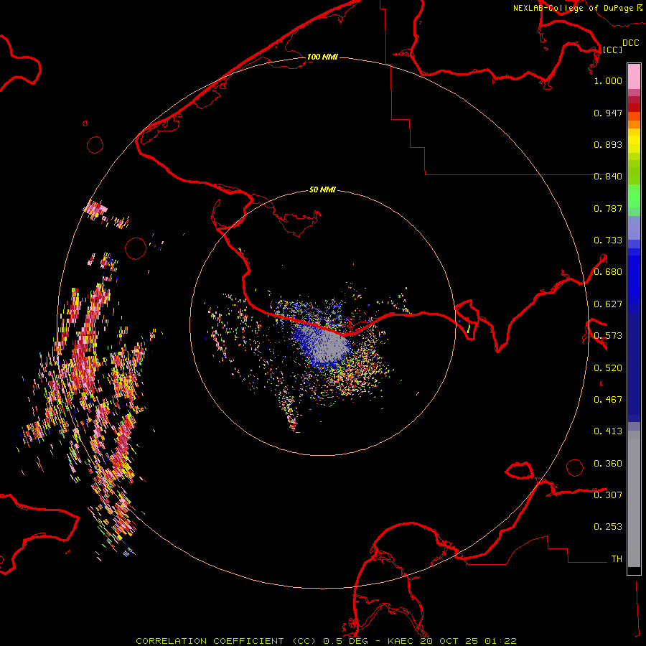Viewport: 646px width, 646px height.
Task: Click the 0.680 legend value
Action: [608, 272]
